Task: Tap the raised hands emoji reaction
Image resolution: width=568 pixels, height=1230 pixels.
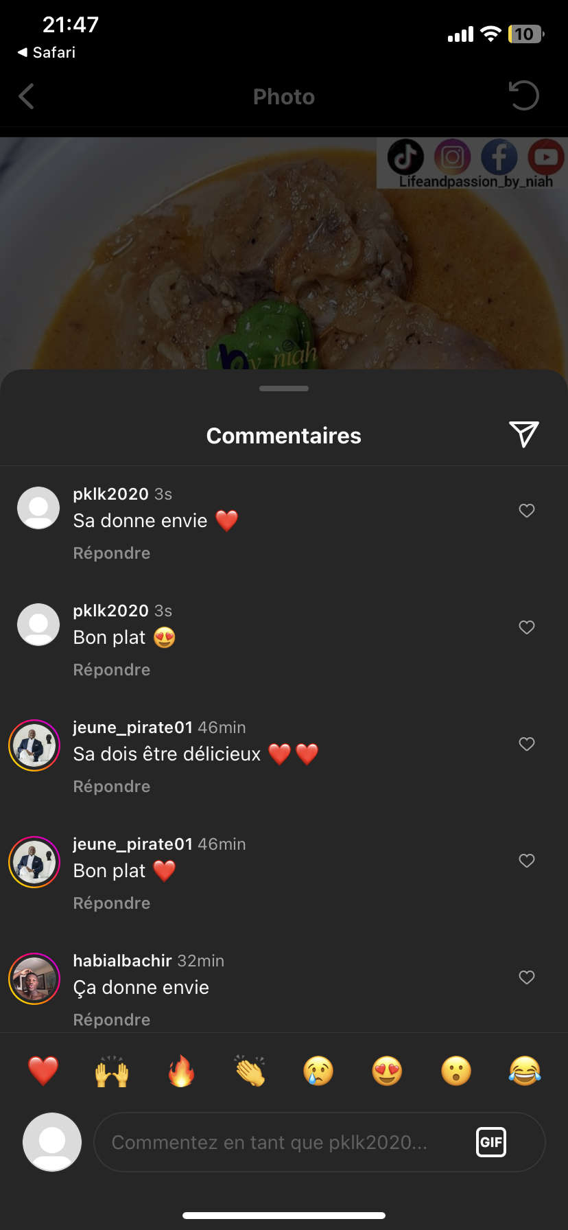Action: [112, 1071]
